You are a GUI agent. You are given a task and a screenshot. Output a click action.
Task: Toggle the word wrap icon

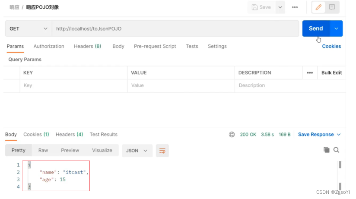point(162,151)
